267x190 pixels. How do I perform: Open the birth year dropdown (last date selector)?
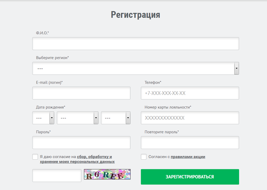click(x=116, y=118)
